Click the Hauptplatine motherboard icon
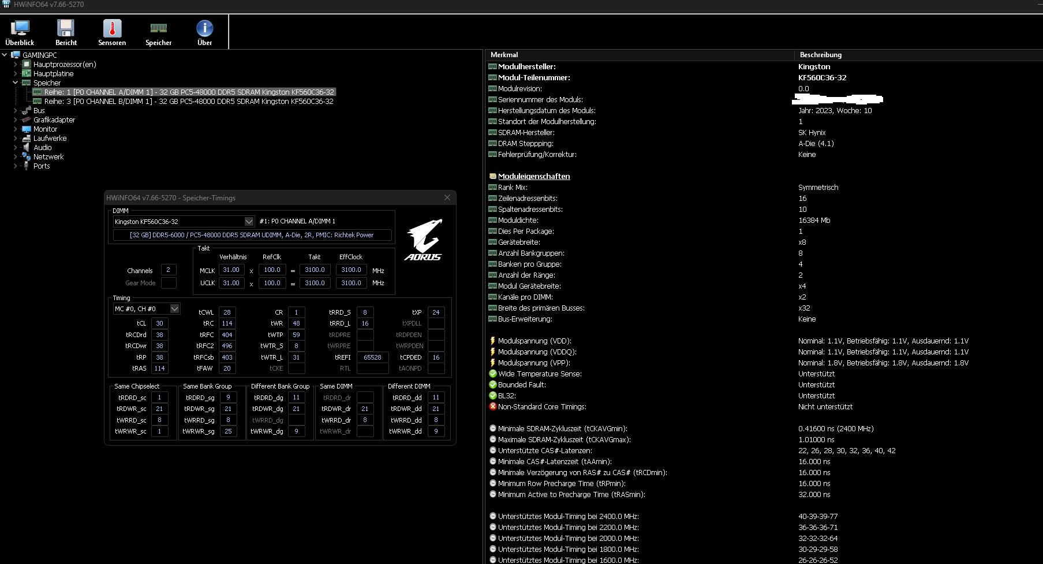The image size is (1043, 564). point(26,73)
